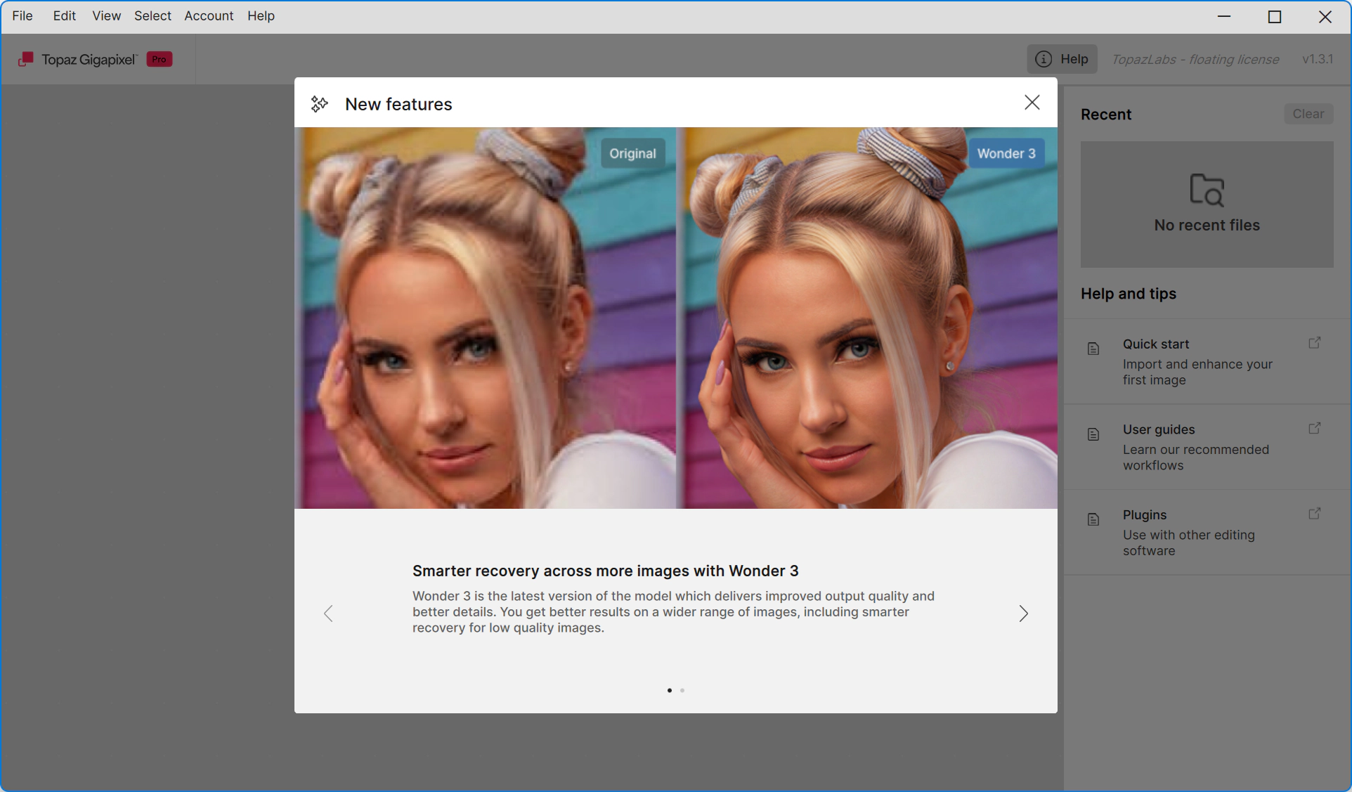Open the Edit menu
Viewport: 1352px width, 792px height.
point(64,15)
